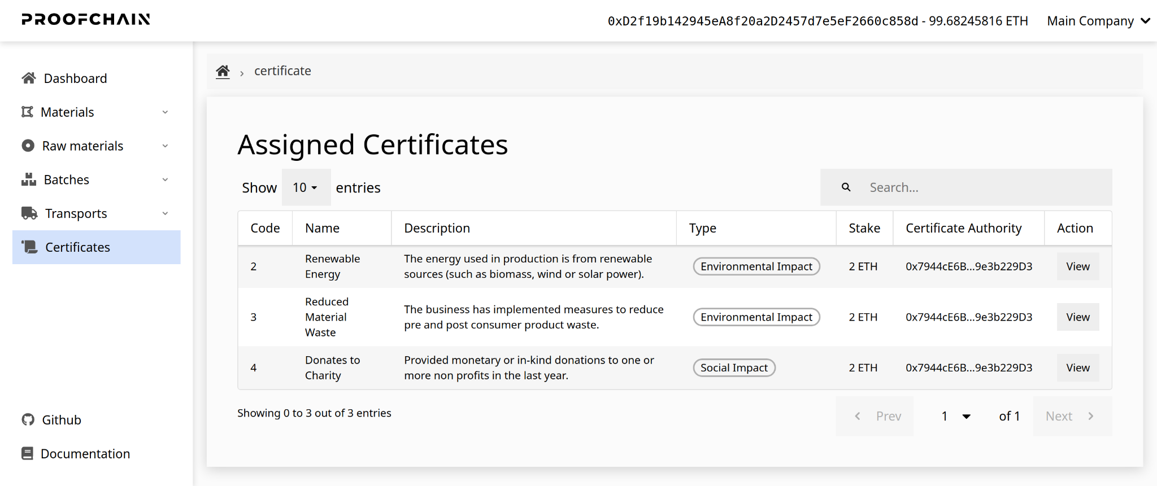Image resolution: width=1157 pixels, height=486 pixels.
Task: Click Environmental Impact tag in Renewable Energy row
Action: (x=756, y=266)
